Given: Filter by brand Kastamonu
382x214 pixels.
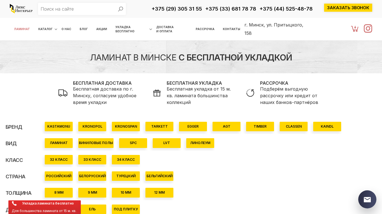Looking at the screenshot, I should 59,127.
